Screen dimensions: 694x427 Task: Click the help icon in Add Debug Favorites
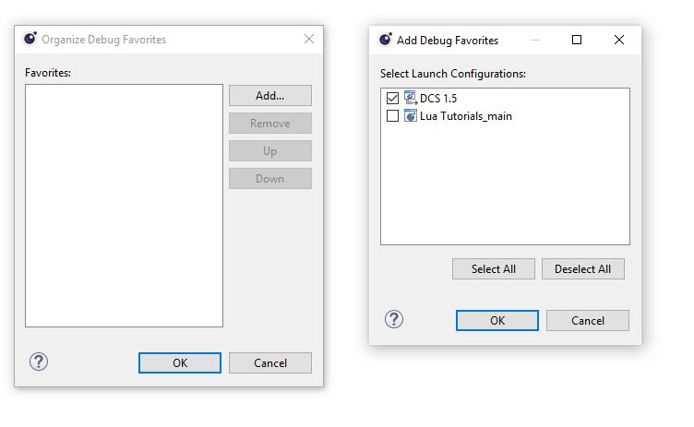pos(394,319)
